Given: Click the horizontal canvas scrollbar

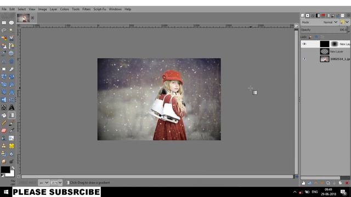Looking at the screenshot, I should click(x=157, y=177).
